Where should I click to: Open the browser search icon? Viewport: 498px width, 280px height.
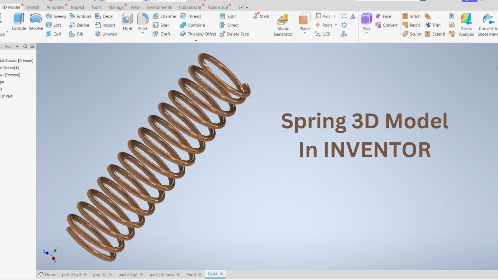[25, 46]
